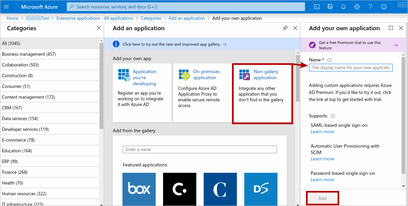The width and height of the screenshot is (408, 206).
Task: Click the feedback smiley icon
Action: pos(384,7)
